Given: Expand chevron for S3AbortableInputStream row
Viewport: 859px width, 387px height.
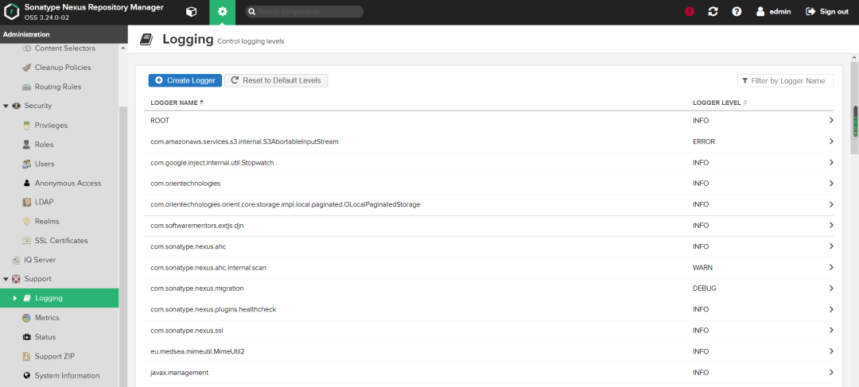Looking at the screenshot, I should 831,141.
